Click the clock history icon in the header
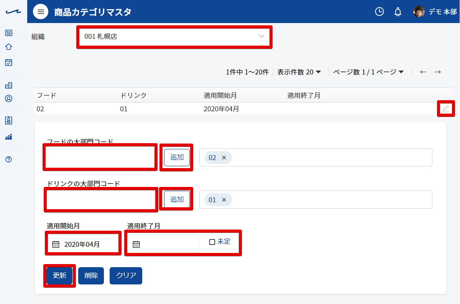The width and height of the screenshot is (460, 304). click(x=379, y=12)
